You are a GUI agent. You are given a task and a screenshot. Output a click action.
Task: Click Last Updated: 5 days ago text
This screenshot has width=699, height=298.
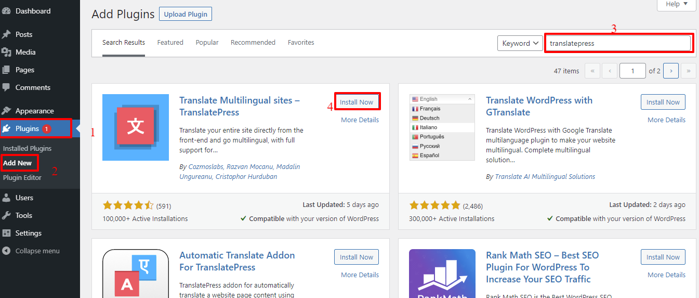(340, 205)
